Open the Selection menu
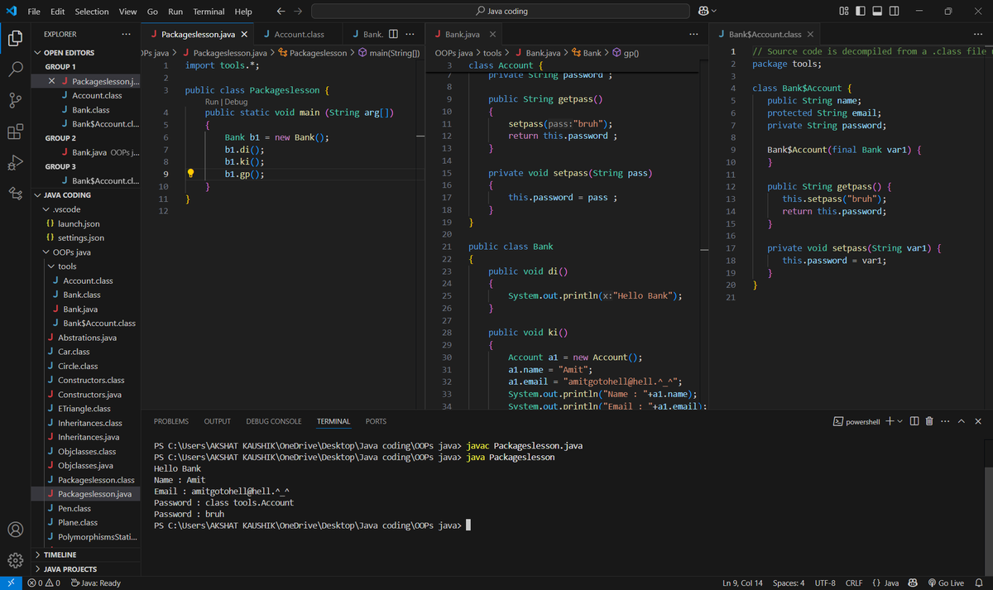This screenshot has height=590, width=993. pyautogui.click(x=92, y=12)
